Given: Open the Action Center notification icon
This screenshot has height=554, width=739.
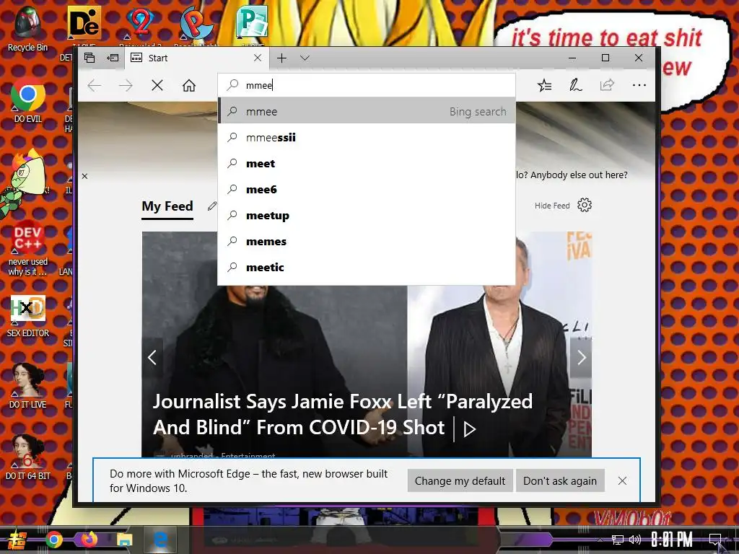Looking at the screenshot, I should tap(715, 540).
